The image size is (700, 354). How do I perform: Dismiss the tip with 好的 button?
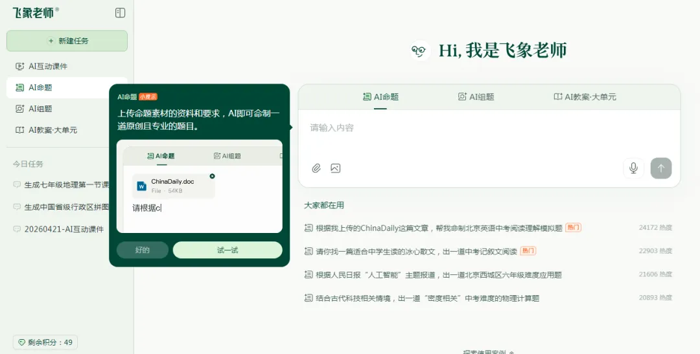pyautogui.click(x=143, y=250)
